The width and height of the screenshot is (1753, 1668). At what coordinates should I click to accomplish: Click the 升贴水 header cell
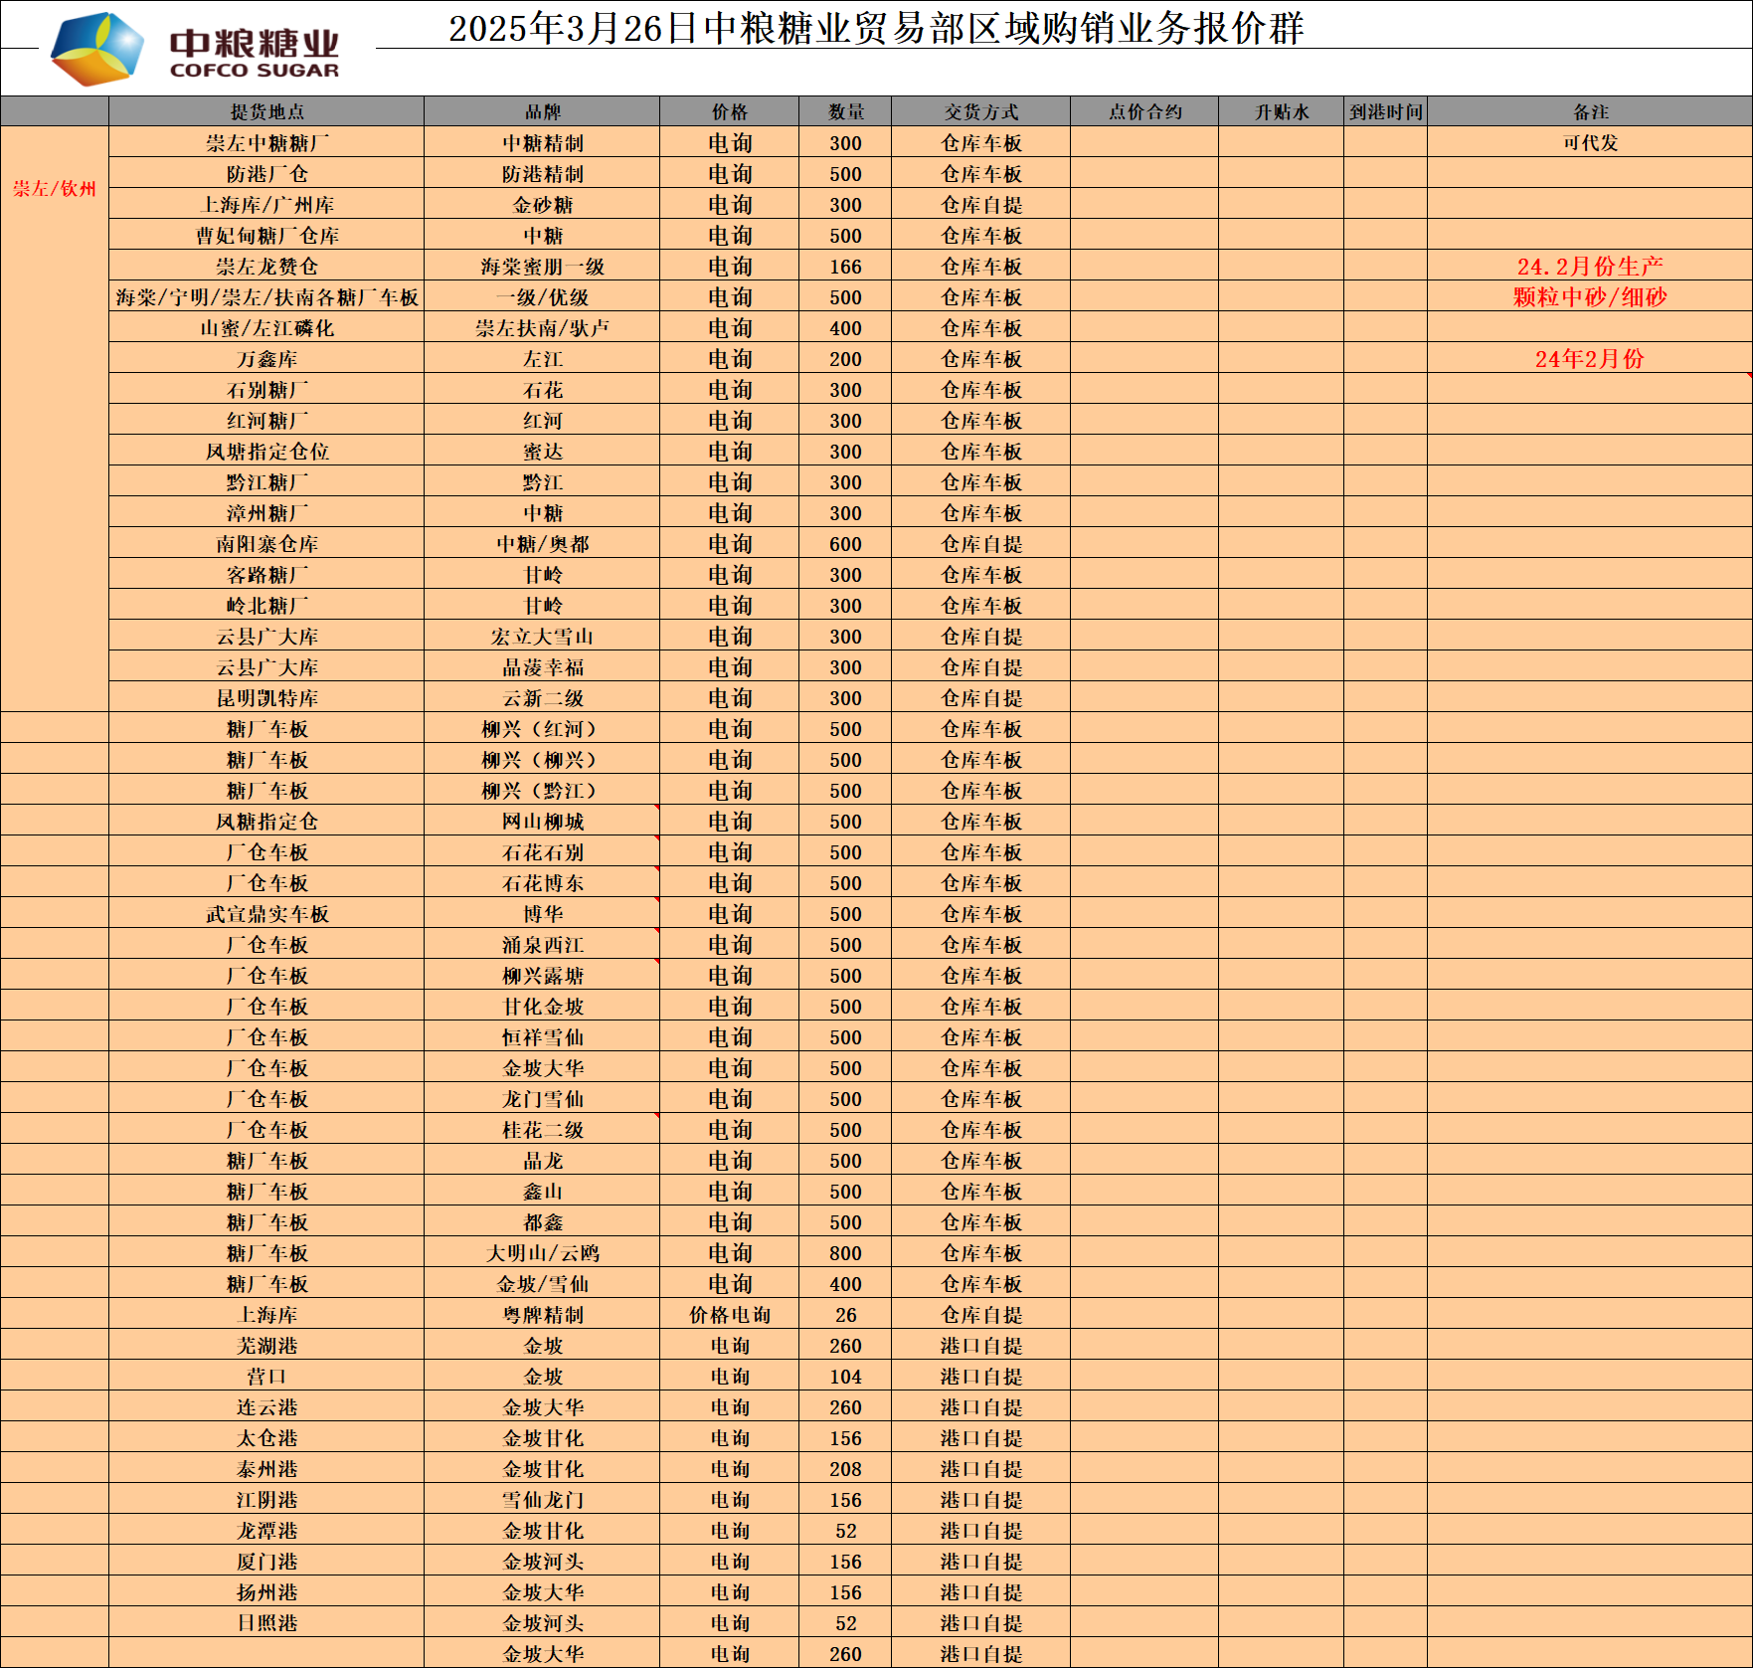[1281, 112]
